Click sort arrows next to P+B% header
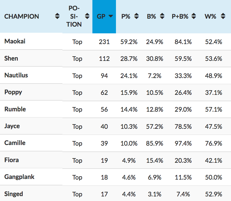The height and width of the screenshot is (201, 231). pyautogui.click(x=194, y=17)
